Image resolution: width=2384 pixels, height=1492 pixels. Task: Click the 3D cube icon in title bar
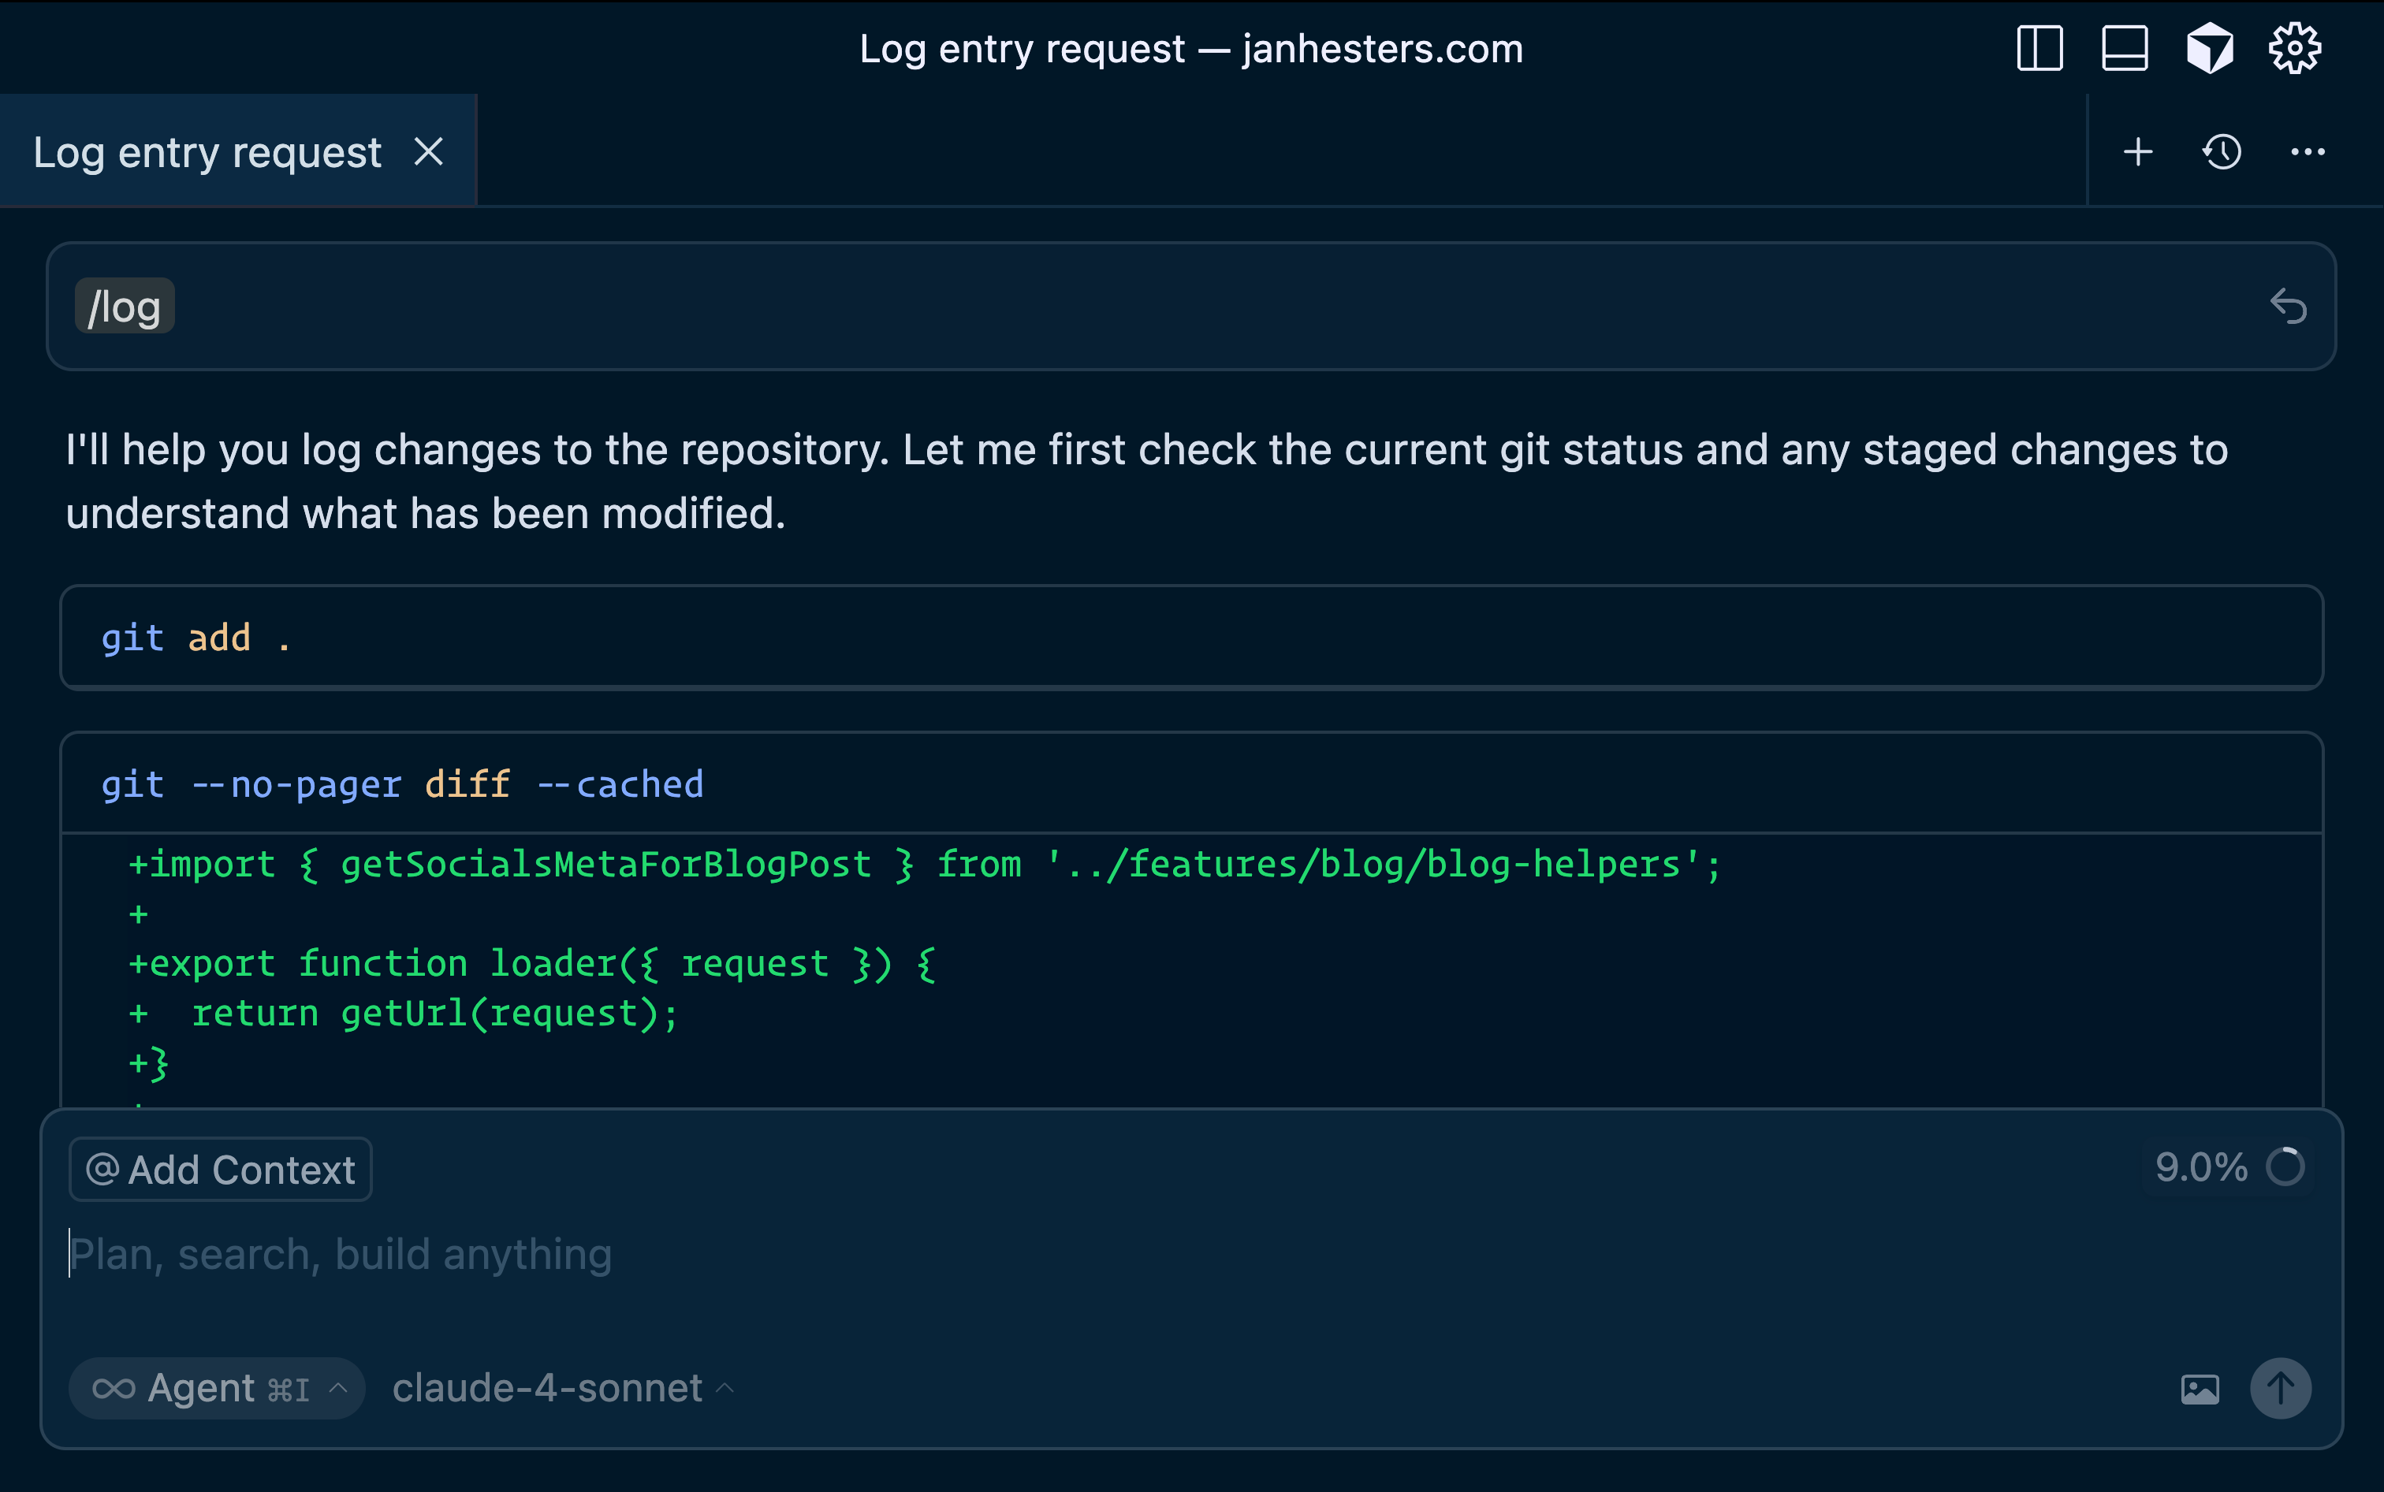2209,48
